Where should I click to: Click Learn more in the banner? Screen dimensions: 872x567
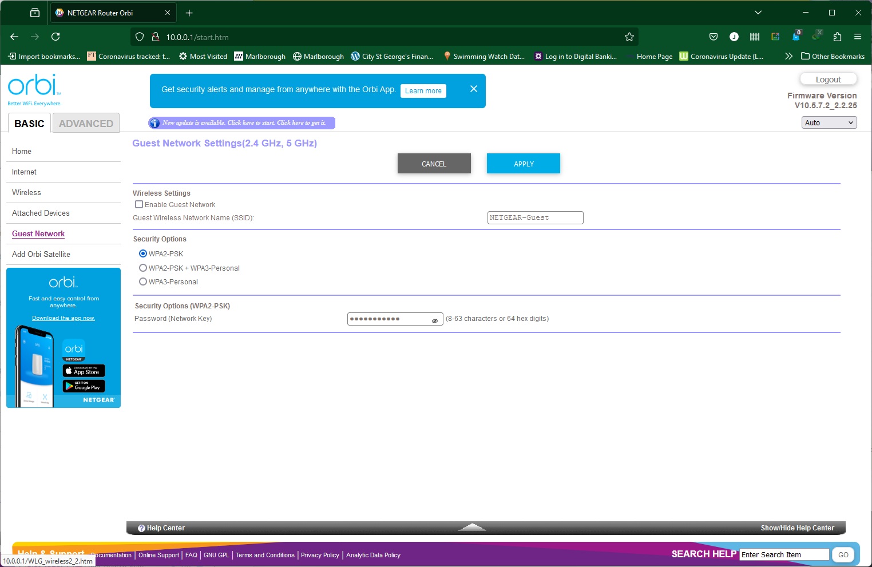coord(423,90)
